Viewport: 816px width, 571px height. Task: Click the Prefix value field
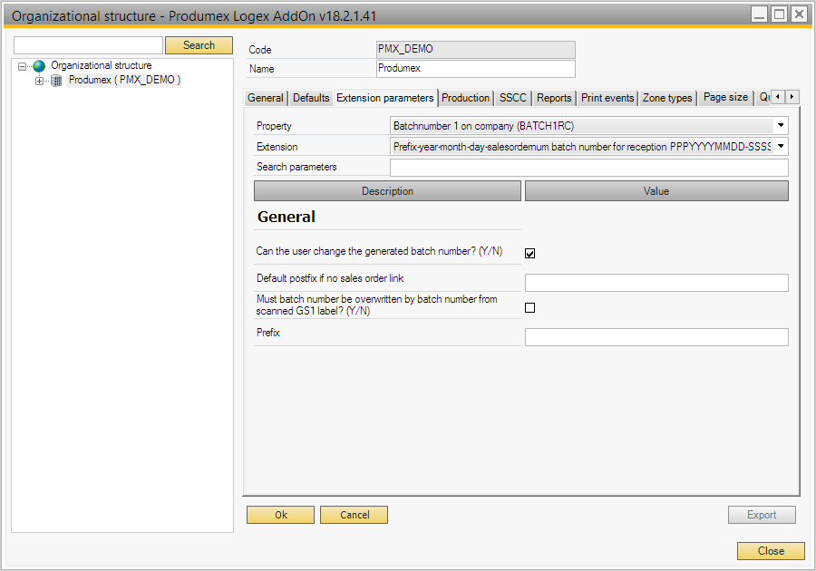[x=656, y=337]
